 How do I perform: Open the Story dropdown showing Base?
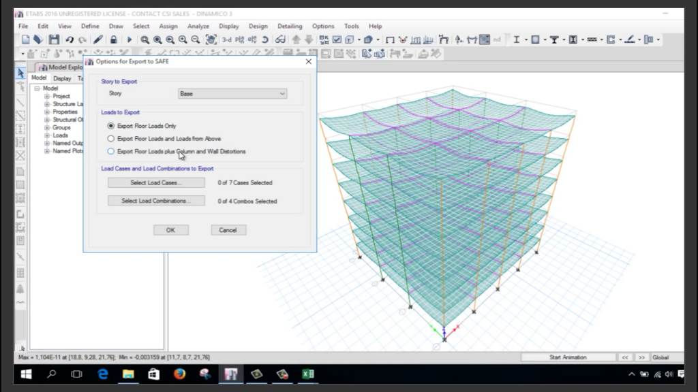[232, 94]
